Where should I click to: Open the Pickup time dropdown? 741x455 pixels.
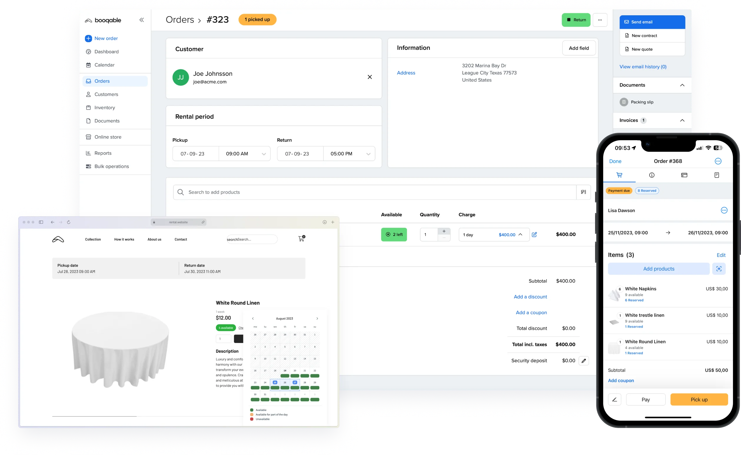point(264,154)
